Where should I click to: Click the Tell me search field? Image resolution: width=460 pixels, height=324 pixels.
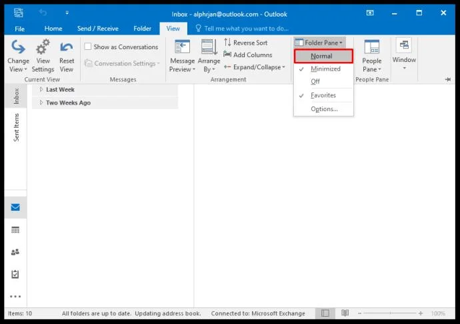point(245,29)
